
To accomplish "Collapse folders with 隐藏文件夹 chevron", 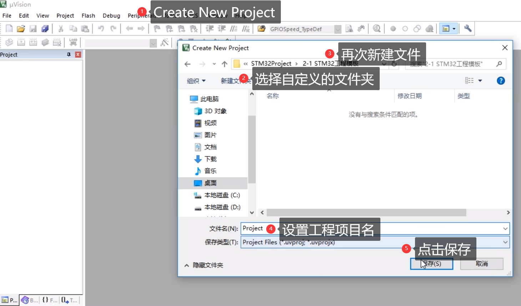I will click(187, 265).
